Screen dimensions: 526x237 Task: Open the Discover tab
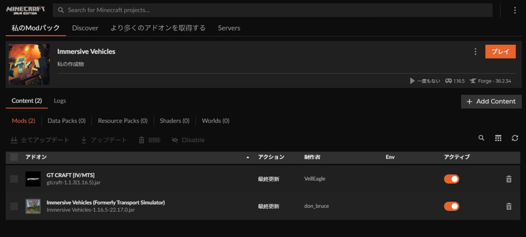85,28
